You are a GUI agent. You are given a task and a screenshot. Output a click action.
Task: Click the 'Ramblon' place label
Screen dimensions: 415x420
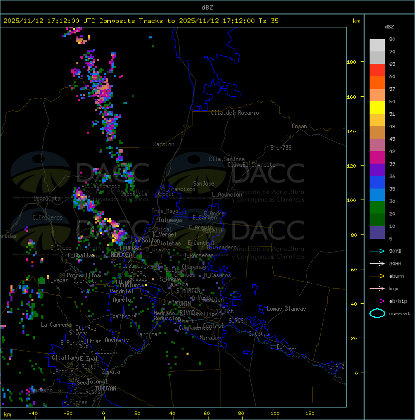[164, 144]
